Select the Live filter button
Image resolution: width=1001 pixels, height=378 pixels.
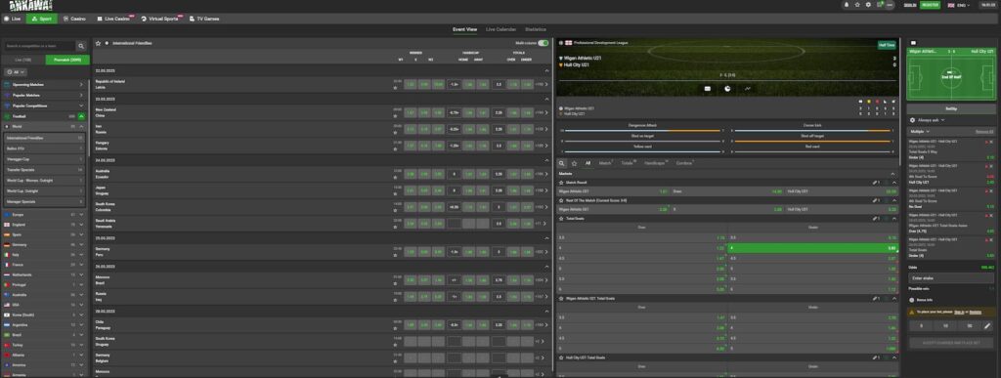[22, 60]
